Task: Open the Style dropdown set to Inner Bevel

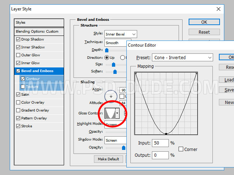Action: tap(120, 34)
